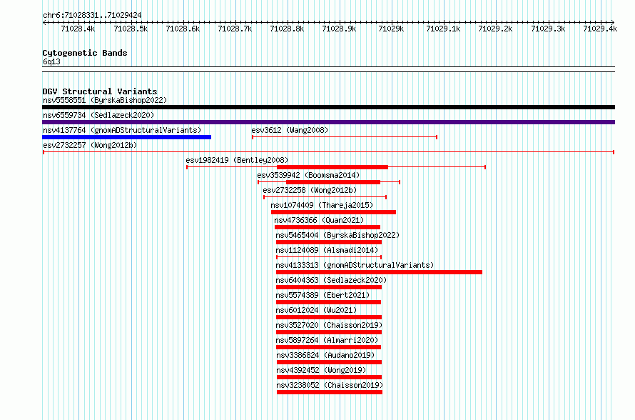
Task: Click the 6q13 band label
Action: (x=51, y=61)
